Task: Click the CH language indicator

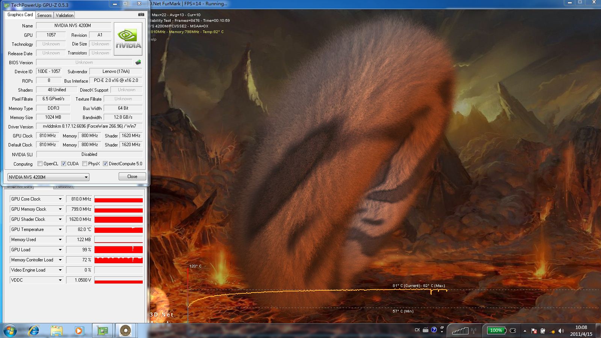Action: [x=417, y=330]
